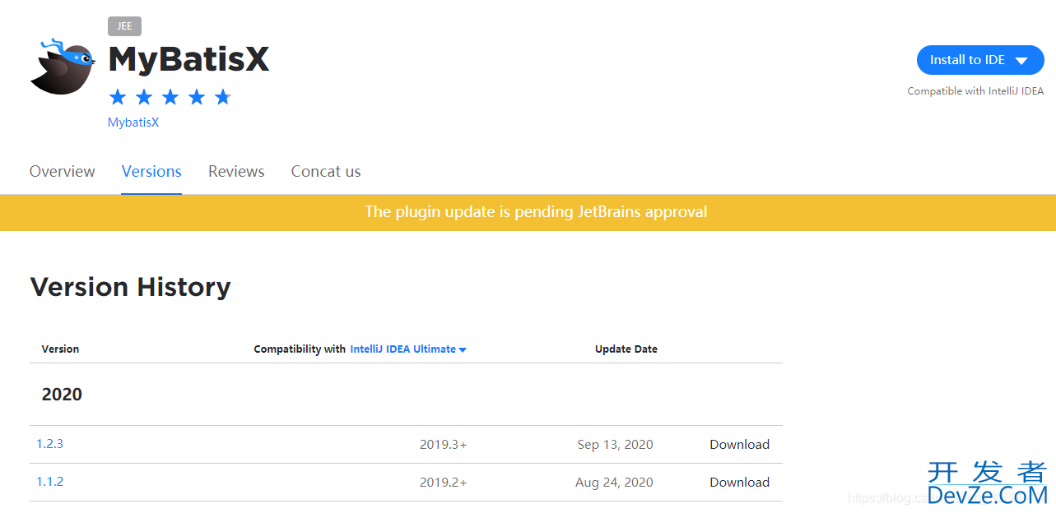Click the pending JetBrains approval banner
The width and height of the screenshot is (1056, 513).
tap(528, 212)
